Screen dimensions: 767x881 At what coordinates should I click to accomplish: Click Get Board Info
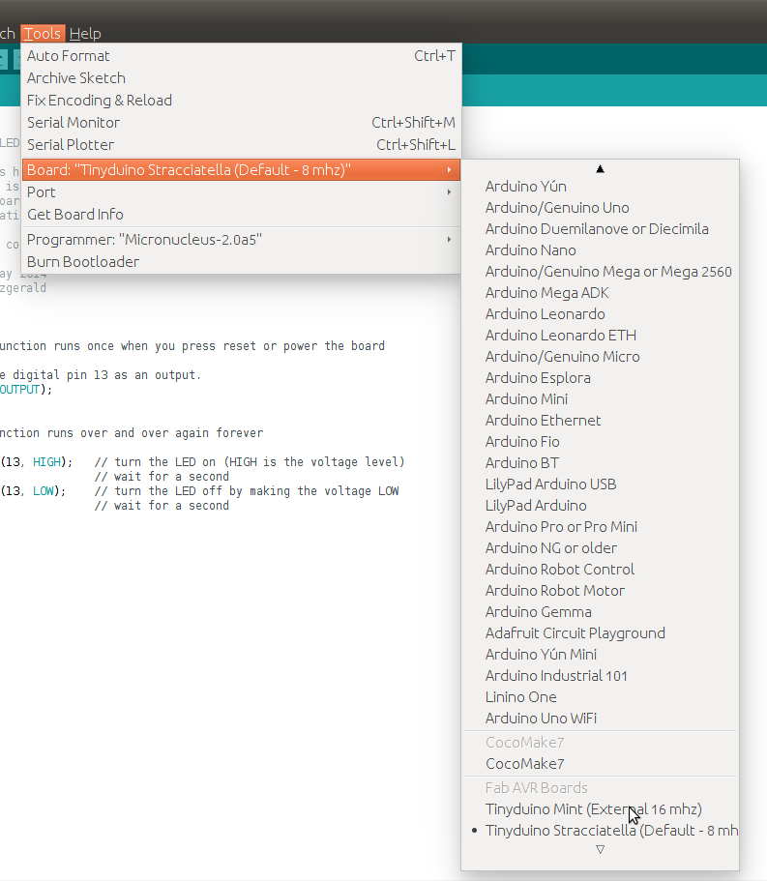(x=242, y=215)
